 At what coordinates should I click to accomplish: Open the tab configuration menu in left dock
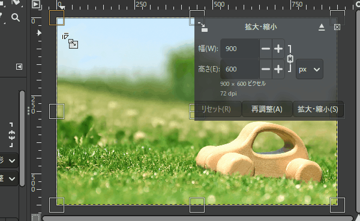(19, 67)
